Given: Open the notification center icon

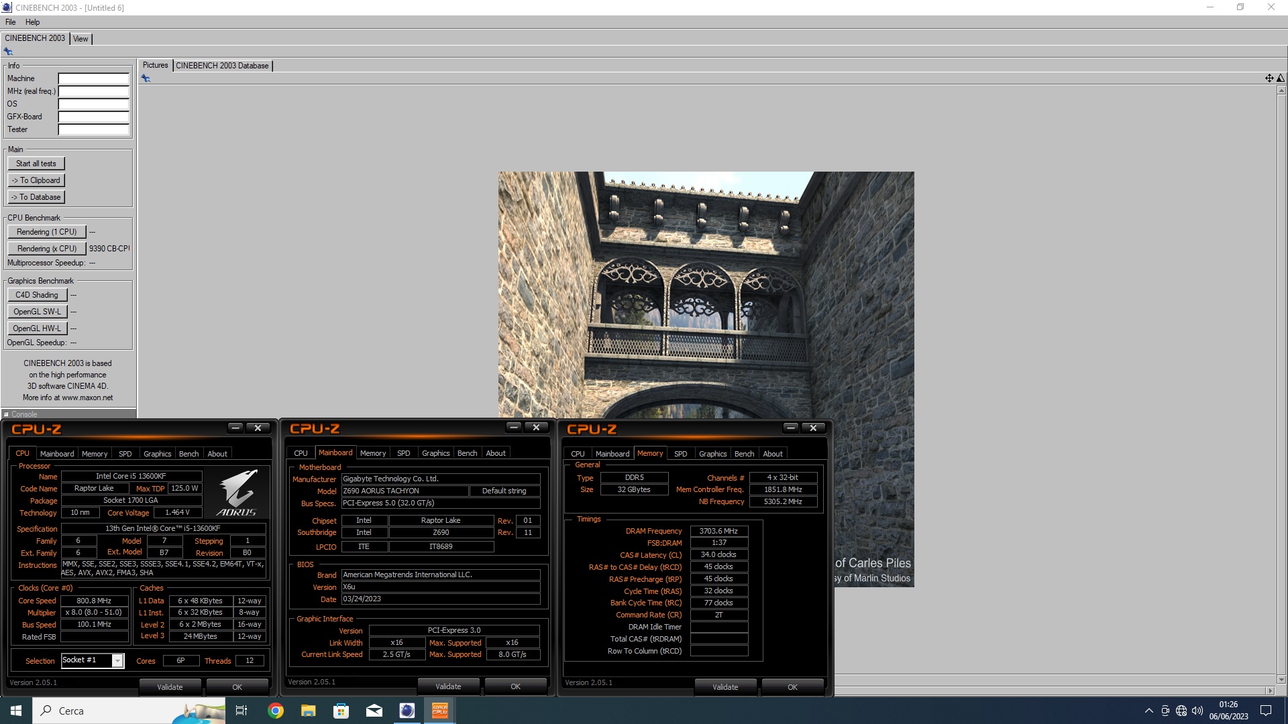Looking at the screenshot, I should pyautogui.click(x=1266, y=711).
